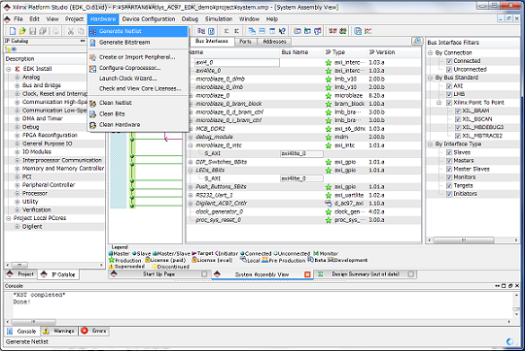Disable the Slaves interface type checkbox
This screenshot has height=351, width=525.
click(x=449, y=152)
